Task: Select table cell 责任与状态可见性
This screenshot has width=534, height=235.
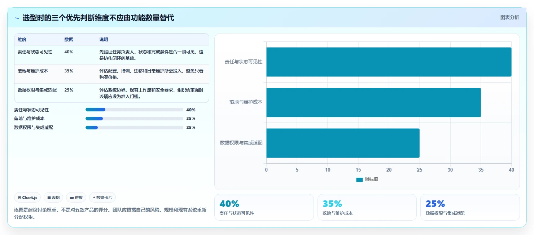Action: click(35, 52)
